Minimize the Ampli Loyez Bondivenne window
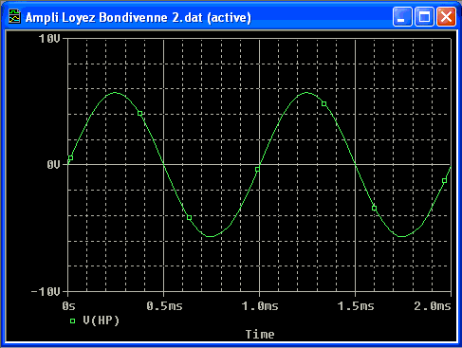Screen dimensions: 462x348 coord(402,16)
